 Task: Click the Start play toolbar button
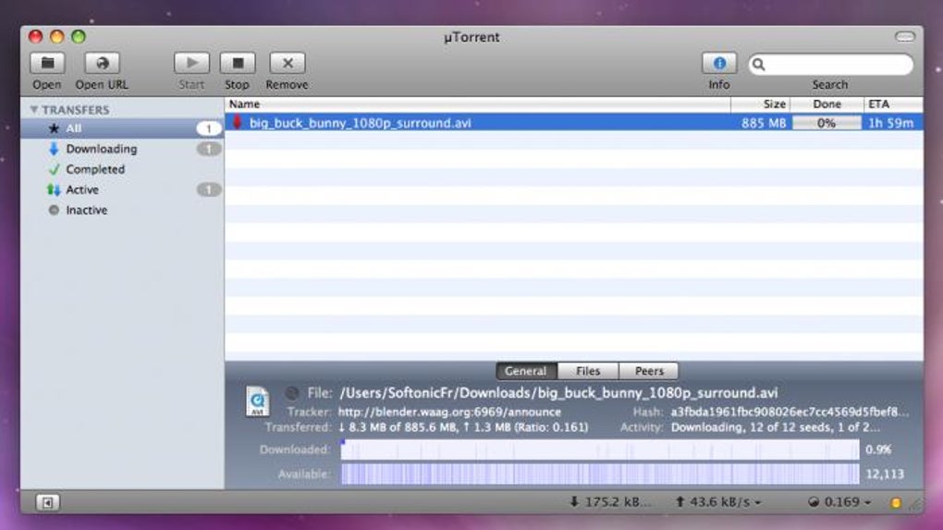192,63
